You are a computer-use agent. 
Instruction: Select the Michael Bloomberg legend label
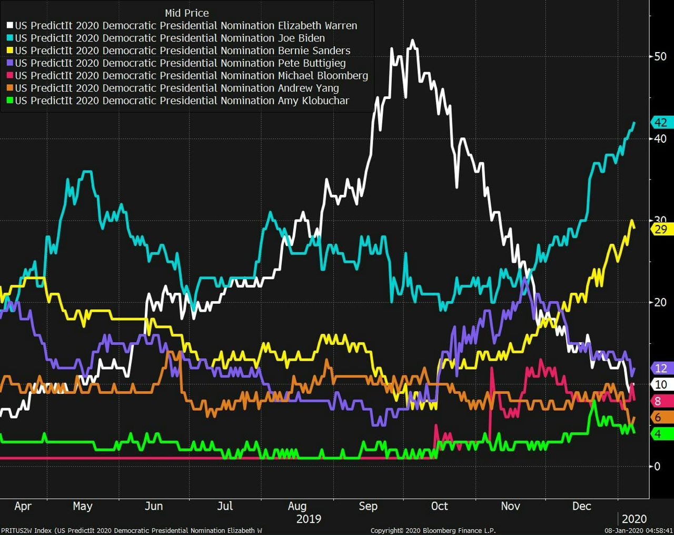(x=191, y=76)
